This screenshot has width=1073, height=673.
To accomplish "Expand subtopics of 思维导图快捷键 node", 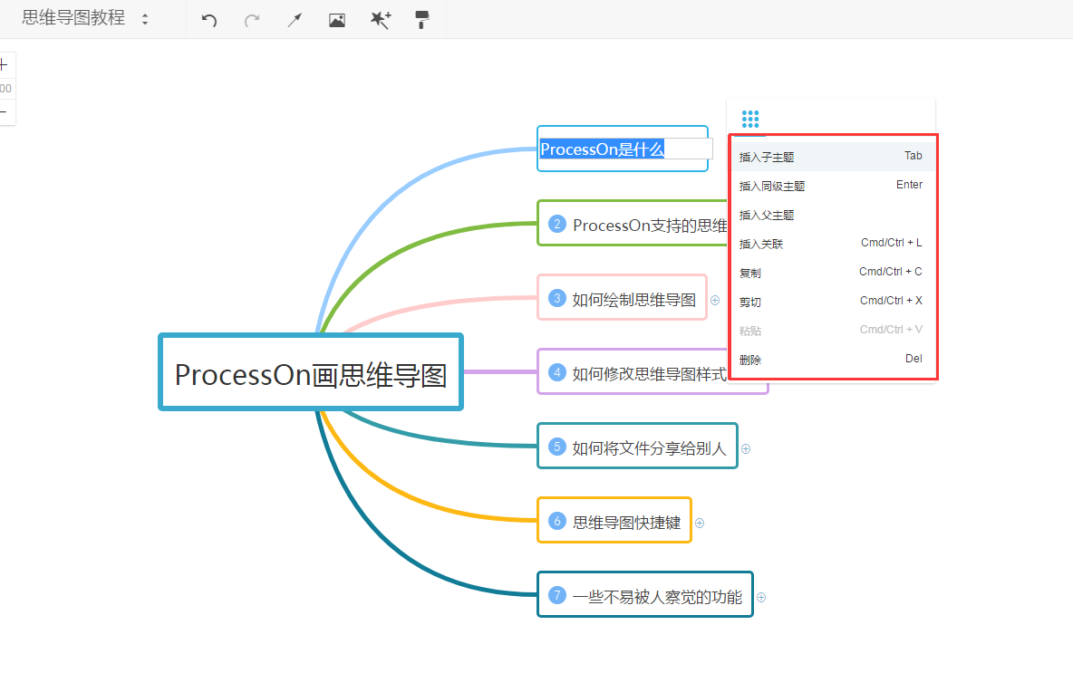I will (x=699, y=523).
